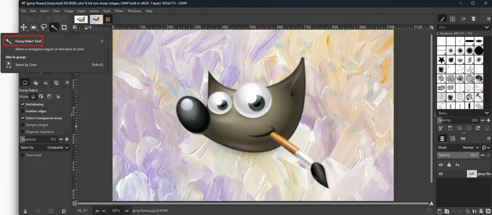
Task: Switch to the first image thumbnail tab
Action: click(x=80, y=19)
